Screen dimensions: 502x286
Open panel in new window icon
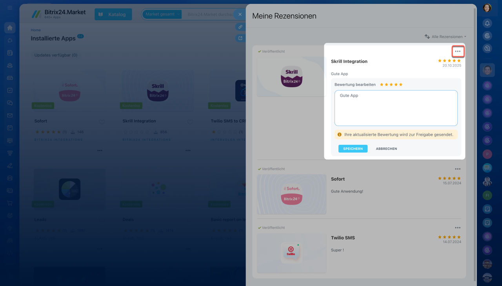click(240, 38)
